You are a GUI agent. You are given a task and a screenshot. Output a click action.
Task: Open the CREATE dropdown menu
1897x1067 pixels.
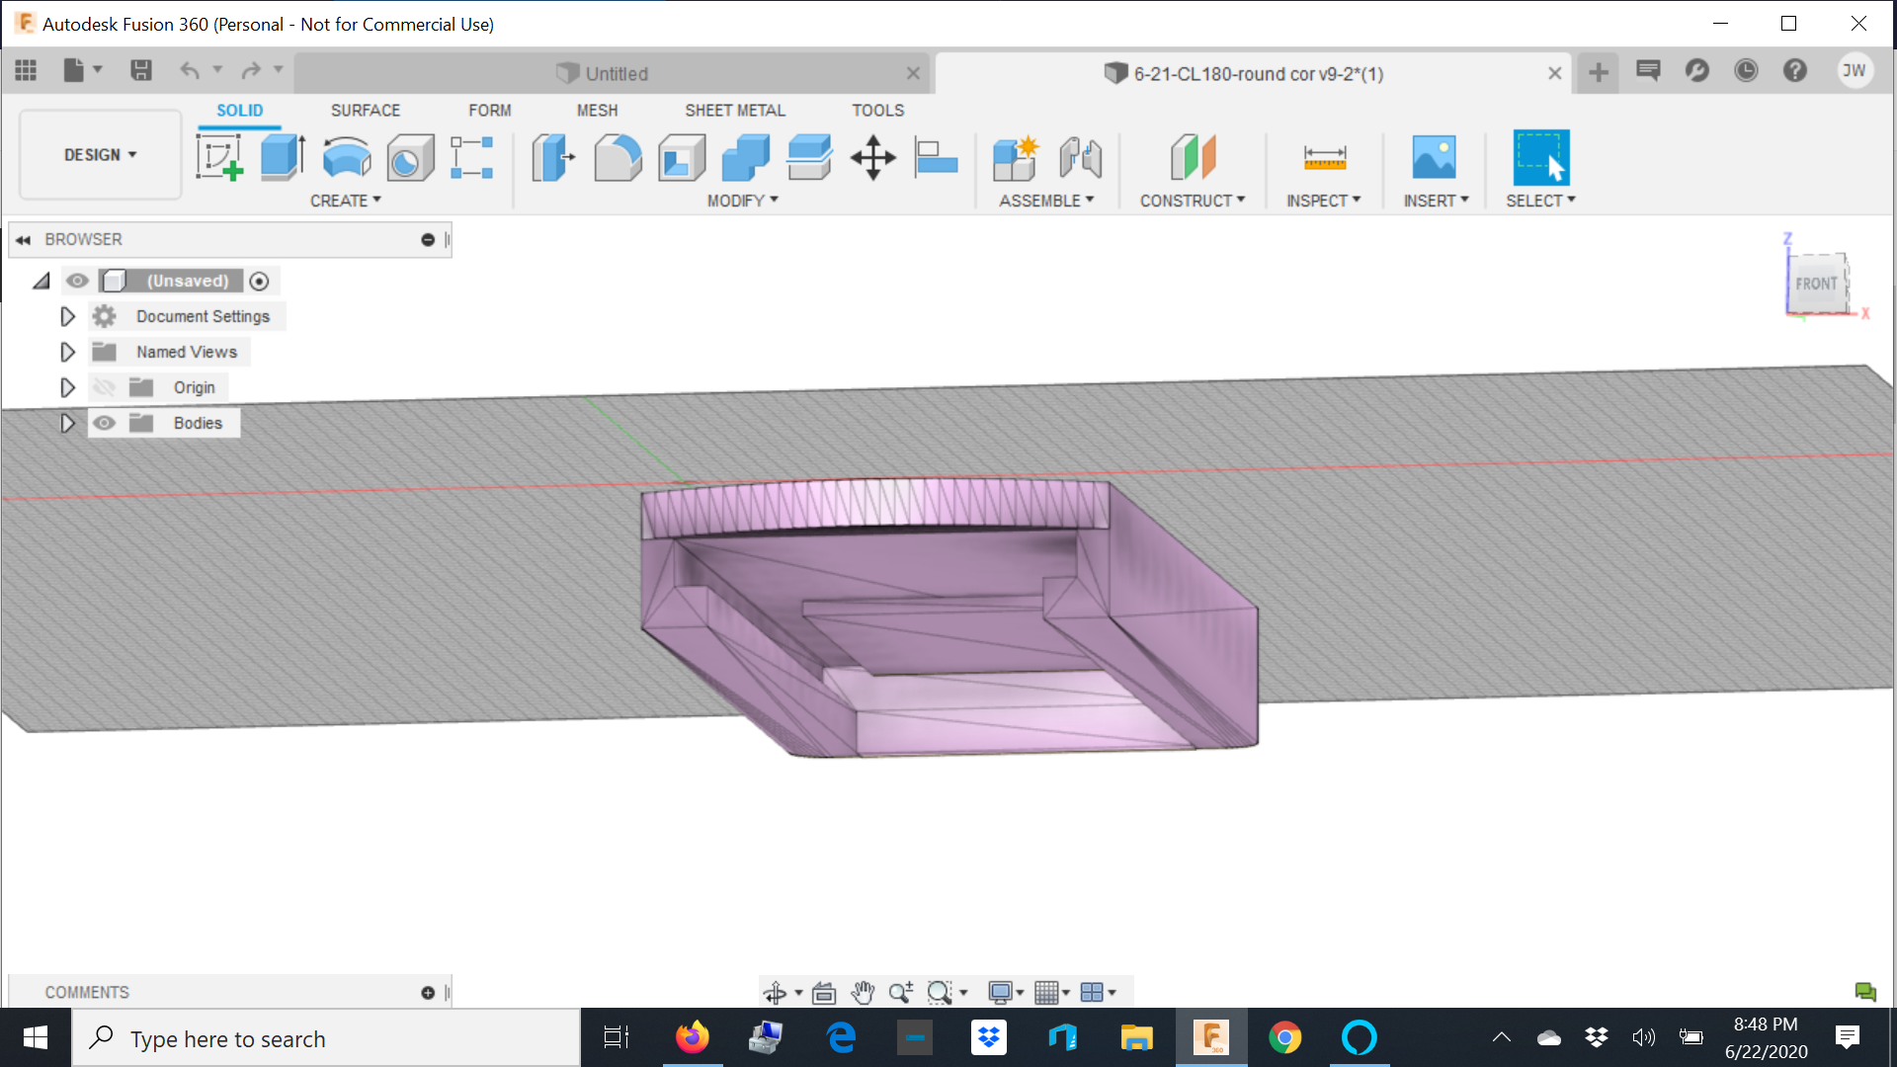coord(346,200)
